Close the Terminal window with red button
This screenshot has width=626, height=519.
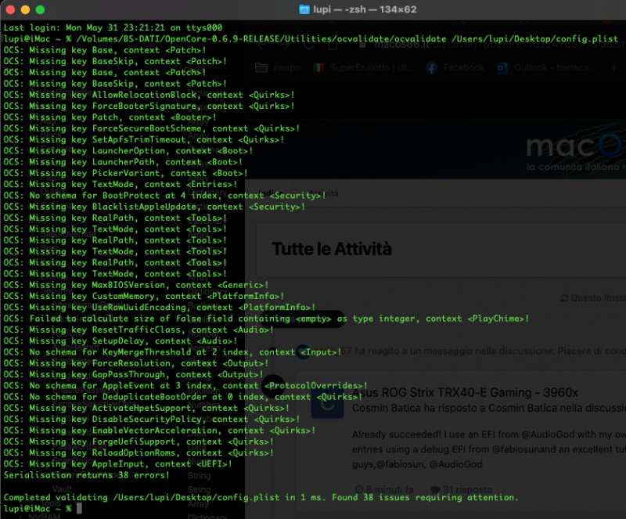[x=10, y=9]
